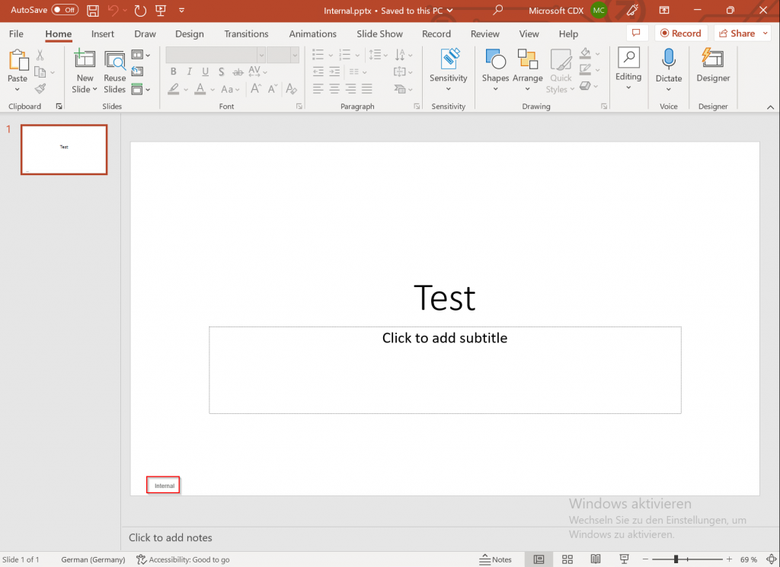Open Reading View from status bar
Screen dimensions: 780x567
(x=596, y=559)
